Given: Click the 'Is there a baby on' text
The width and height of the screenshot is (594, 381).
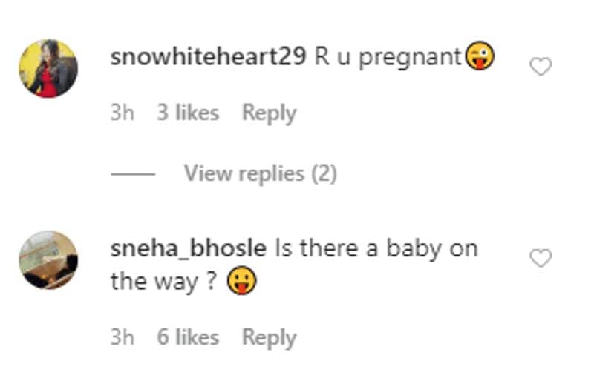Looking at the screenshot, I should tap(376, 248).
